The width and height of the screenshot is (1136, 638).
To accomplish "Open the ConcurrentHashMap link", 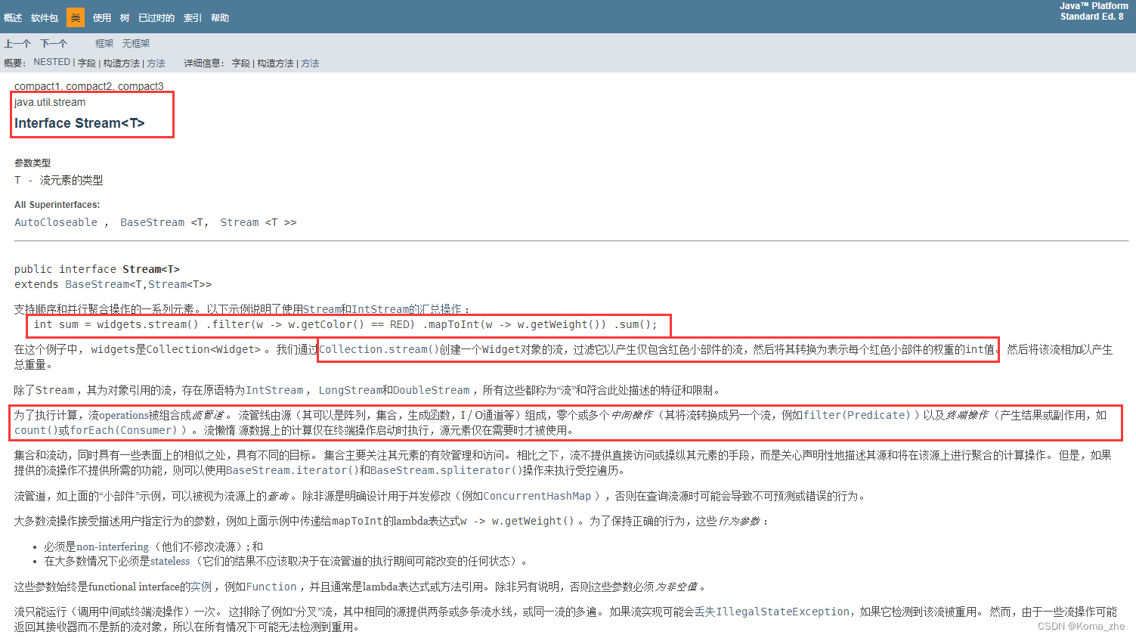I will coord(537,496).
